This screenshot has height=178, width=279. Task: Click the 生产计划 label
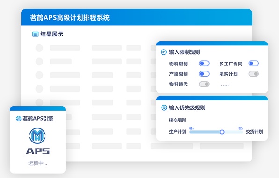click(x=177, y=132)
